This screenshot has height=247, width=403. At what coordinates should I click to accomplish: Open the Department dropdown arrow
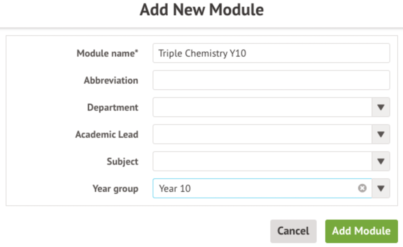(381, 107)
